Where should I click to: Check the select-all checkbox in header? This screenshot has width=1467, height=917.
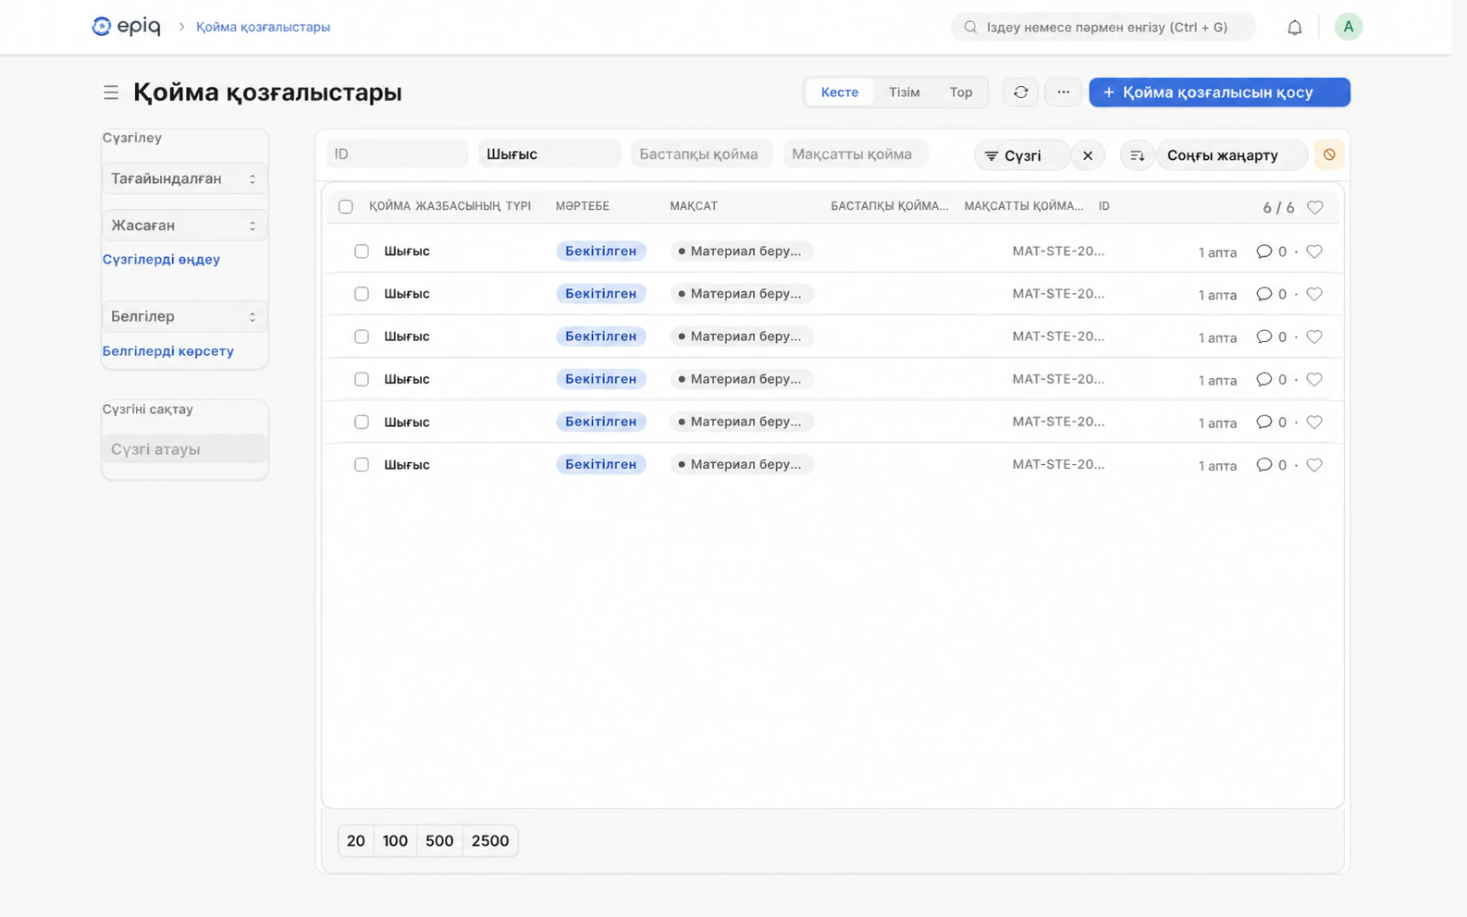click(346, 207)
